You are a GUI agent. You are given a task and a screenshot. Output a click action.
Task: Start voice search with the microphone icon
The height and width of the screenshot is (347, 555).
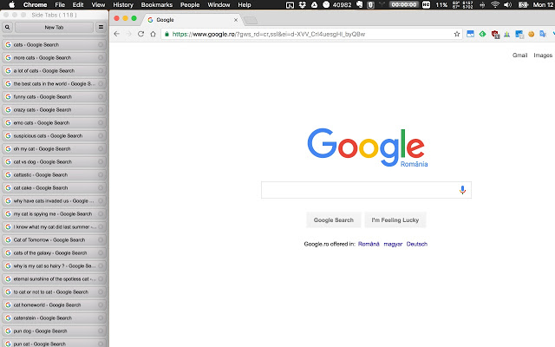462,190
